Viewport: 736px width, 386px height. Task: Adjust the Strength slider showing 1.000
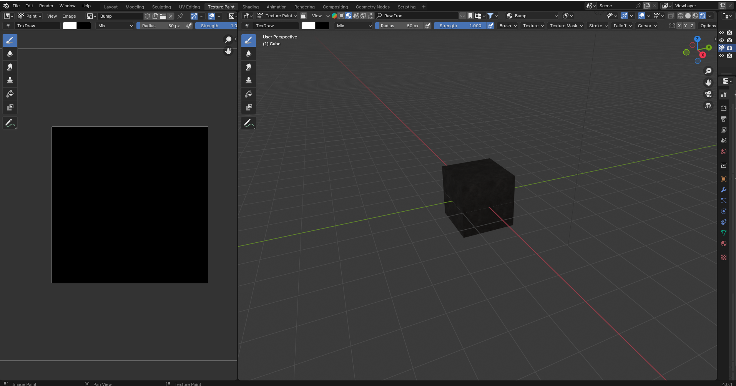click(x=460, y=26)
